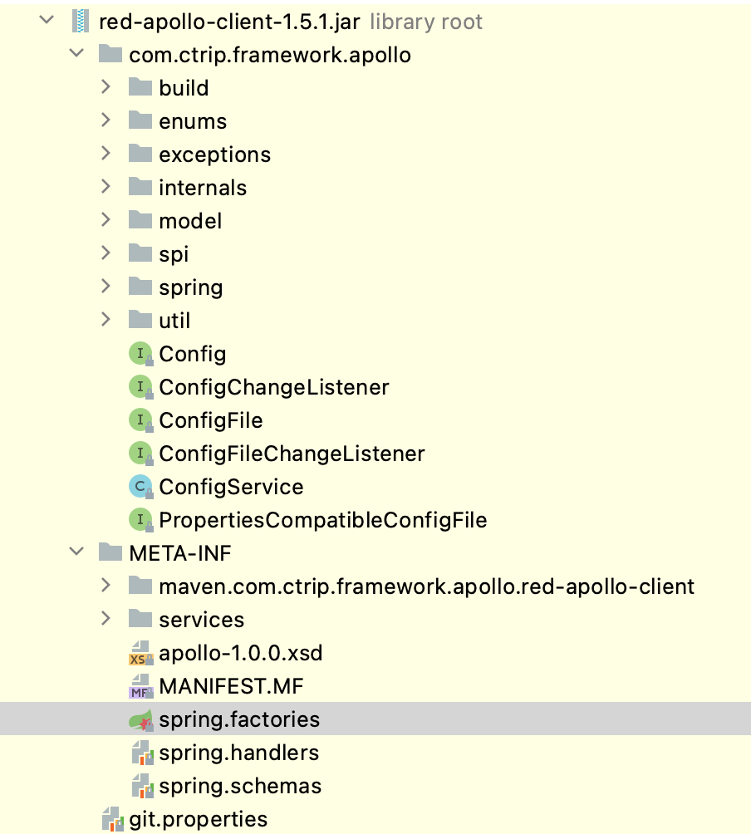Image resolution: width=751 pixels, height=834 pixels.
Task: Select the maven.com.ctrip.framework.apollo.red-apollo-client folder
Action: coord(426,586)
